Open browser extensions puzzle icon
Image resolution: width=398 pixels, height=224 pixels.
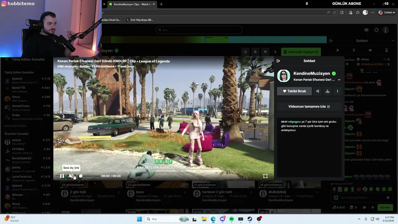342,12
